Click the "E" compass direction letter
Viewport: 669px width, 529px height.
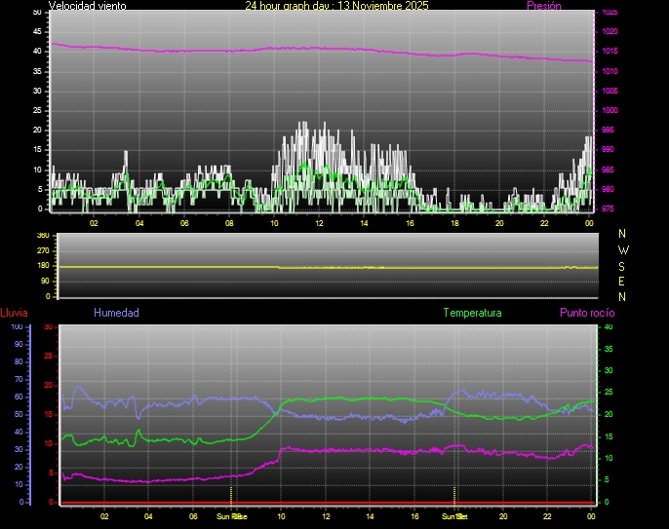pyautogui.click(x=623, y=281)
